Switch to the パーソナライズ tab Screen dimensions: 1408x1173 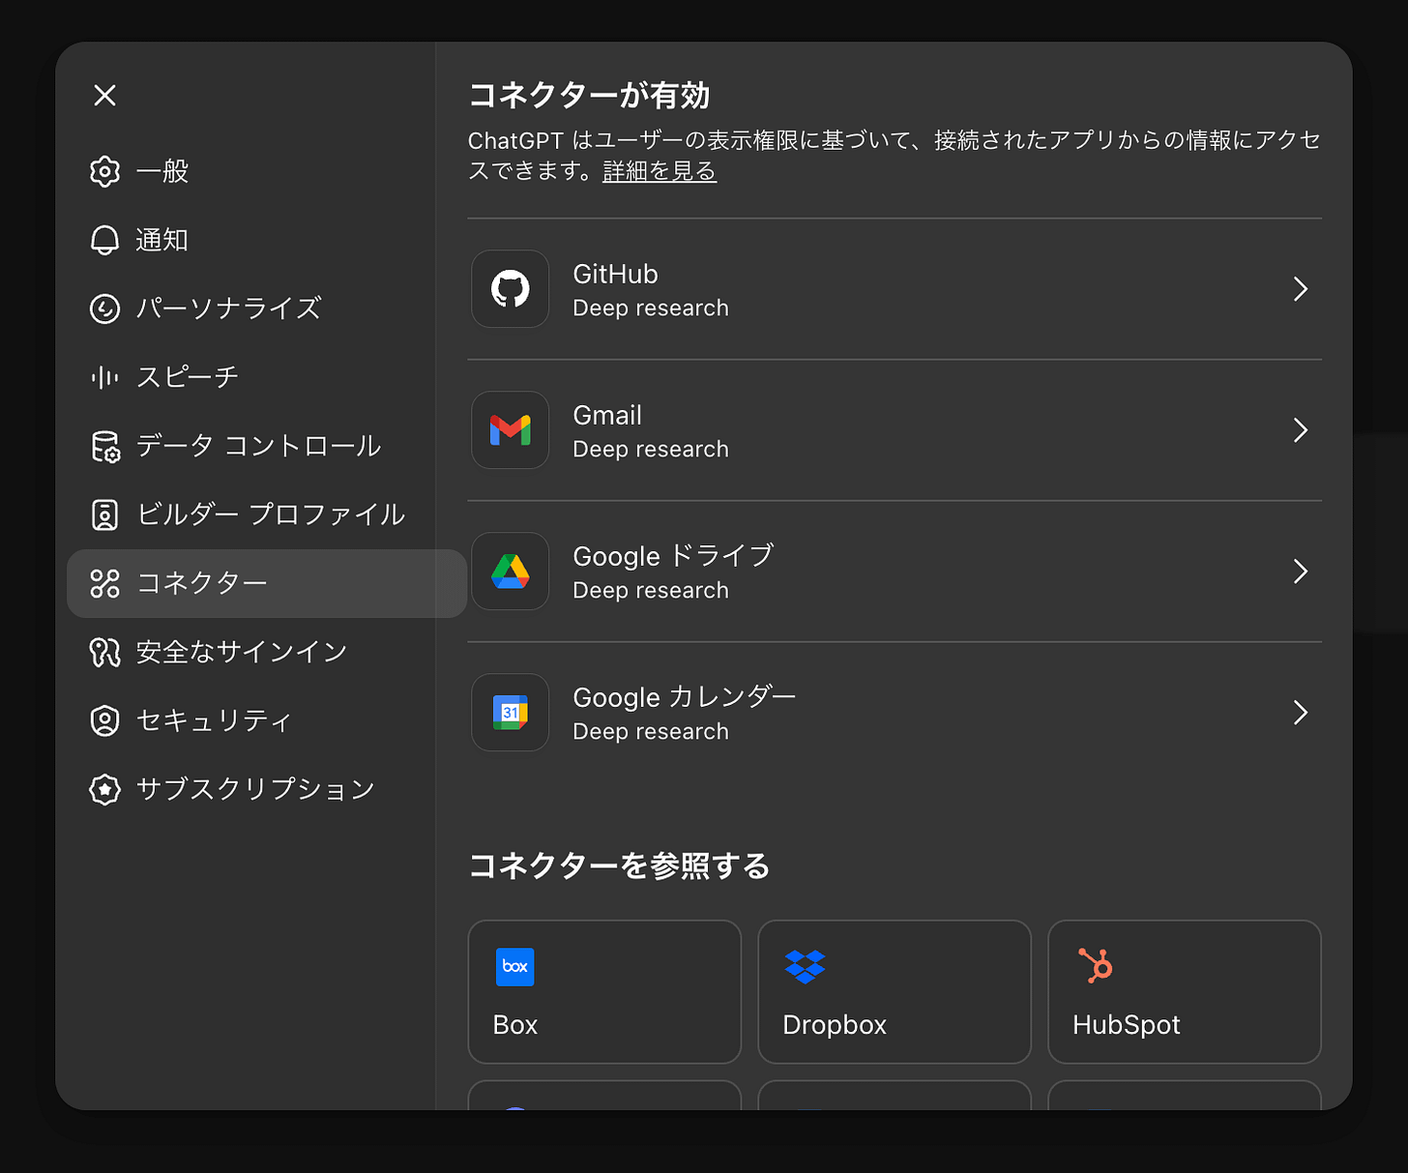coord(266,308)
